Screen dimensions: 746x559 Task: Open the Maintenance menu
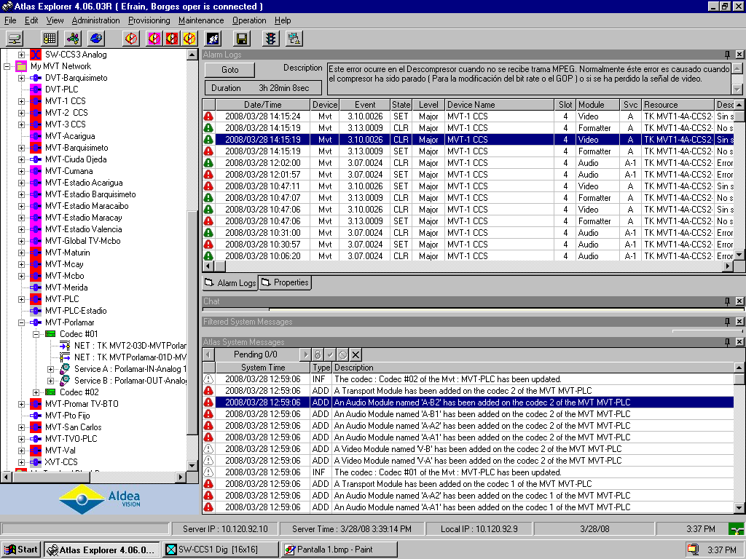click(x=201, y=20)
